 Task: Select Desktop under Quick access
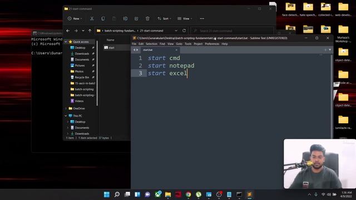click(x=80, y=48)
